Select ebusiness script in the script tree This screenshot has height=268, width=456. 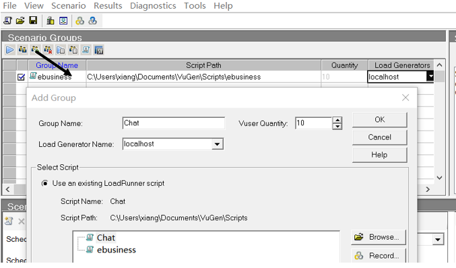point(117,250)
